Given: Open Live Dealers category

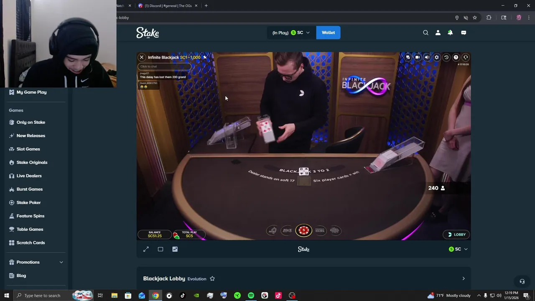Looking at the screenshot, I should point(29,176).
